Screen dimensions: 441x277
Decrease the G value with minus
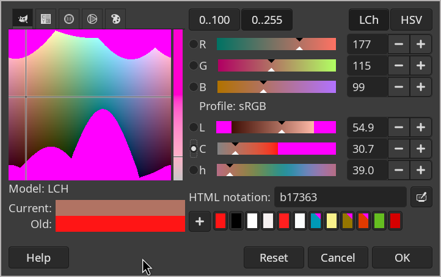pos(399,65)
